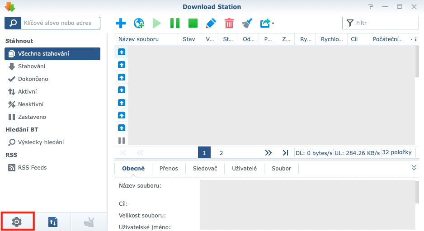Collapse the details panel chevron
The height and width of the screenshot is (231, 424).
(x=414, y=168)
